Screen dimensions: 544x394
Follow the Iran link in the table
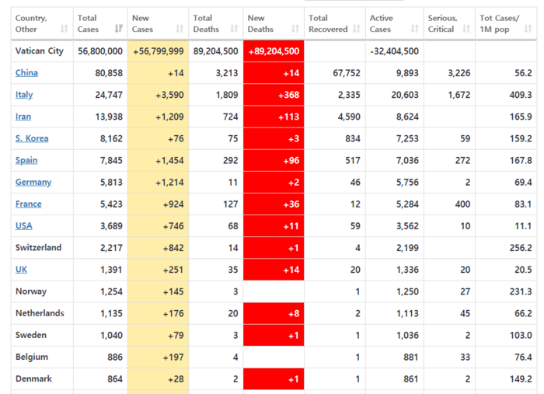pos(25,117)
